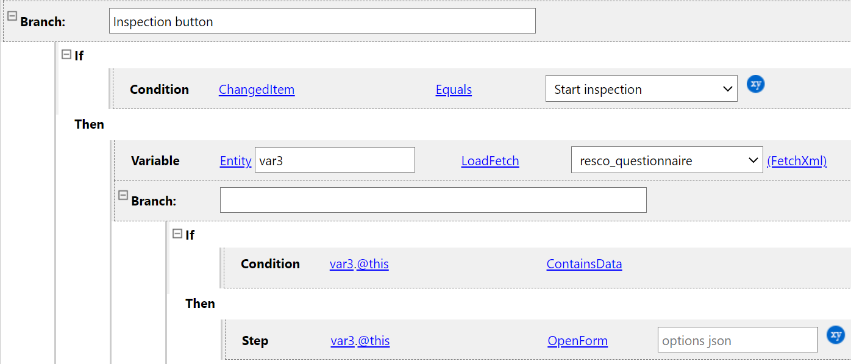Focus the Inspection button name field
Screen dimensions: 851x364
[322, 21]
